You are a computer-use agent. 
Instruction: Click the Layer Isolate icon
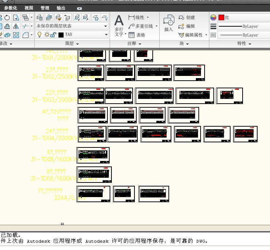77,18
